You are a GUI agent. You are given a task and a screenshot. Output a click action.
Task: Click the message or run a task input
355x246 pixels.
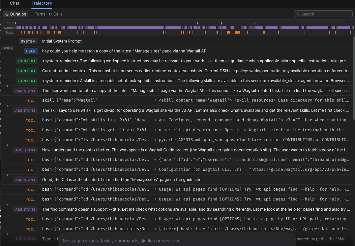pos(177,241)
